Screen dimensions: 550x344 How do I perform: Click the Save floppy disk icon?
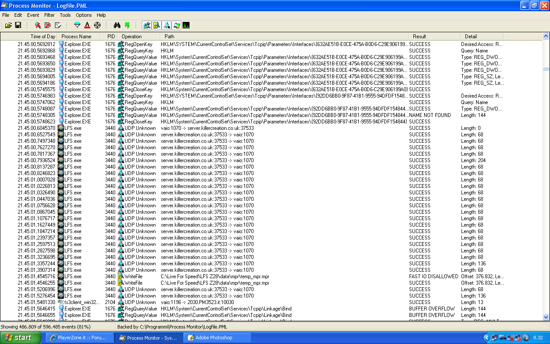[18, 25]
